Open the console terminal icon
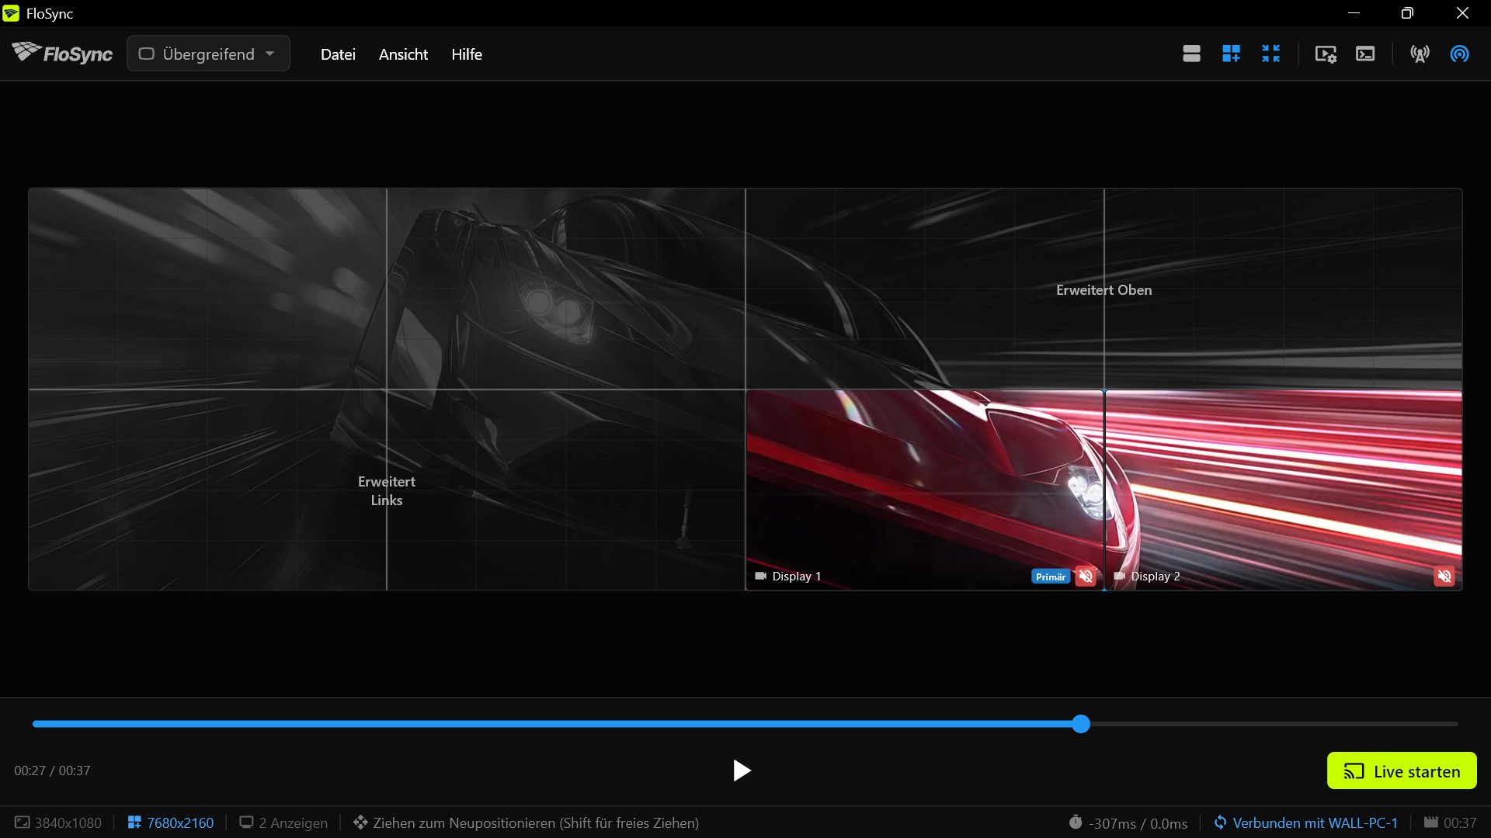The image size is (1491, 838). [1365, 54]
